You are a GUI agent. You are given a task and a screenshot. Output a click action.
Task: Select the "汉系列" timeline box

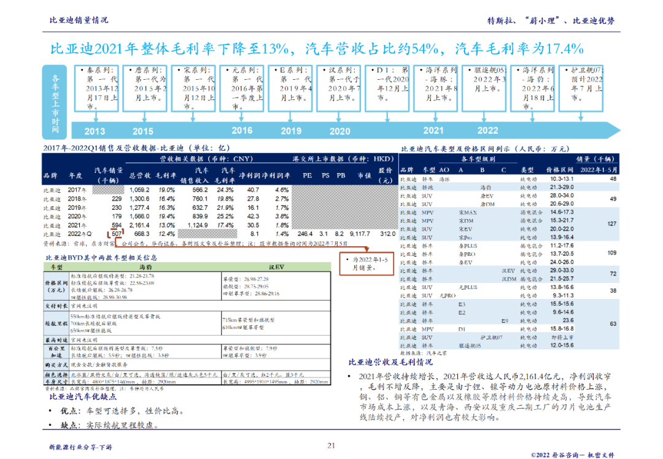339,88
